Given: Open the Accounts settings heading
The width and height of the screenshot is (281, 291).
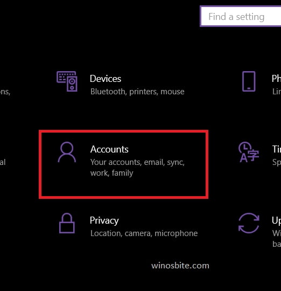Looking at the screenshot, I should [x=109, y=149].
